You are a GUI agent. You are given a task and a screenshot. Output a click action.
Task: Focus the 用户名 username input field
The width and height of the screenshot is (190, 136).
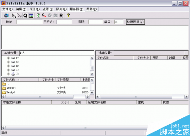pos(64,22)
